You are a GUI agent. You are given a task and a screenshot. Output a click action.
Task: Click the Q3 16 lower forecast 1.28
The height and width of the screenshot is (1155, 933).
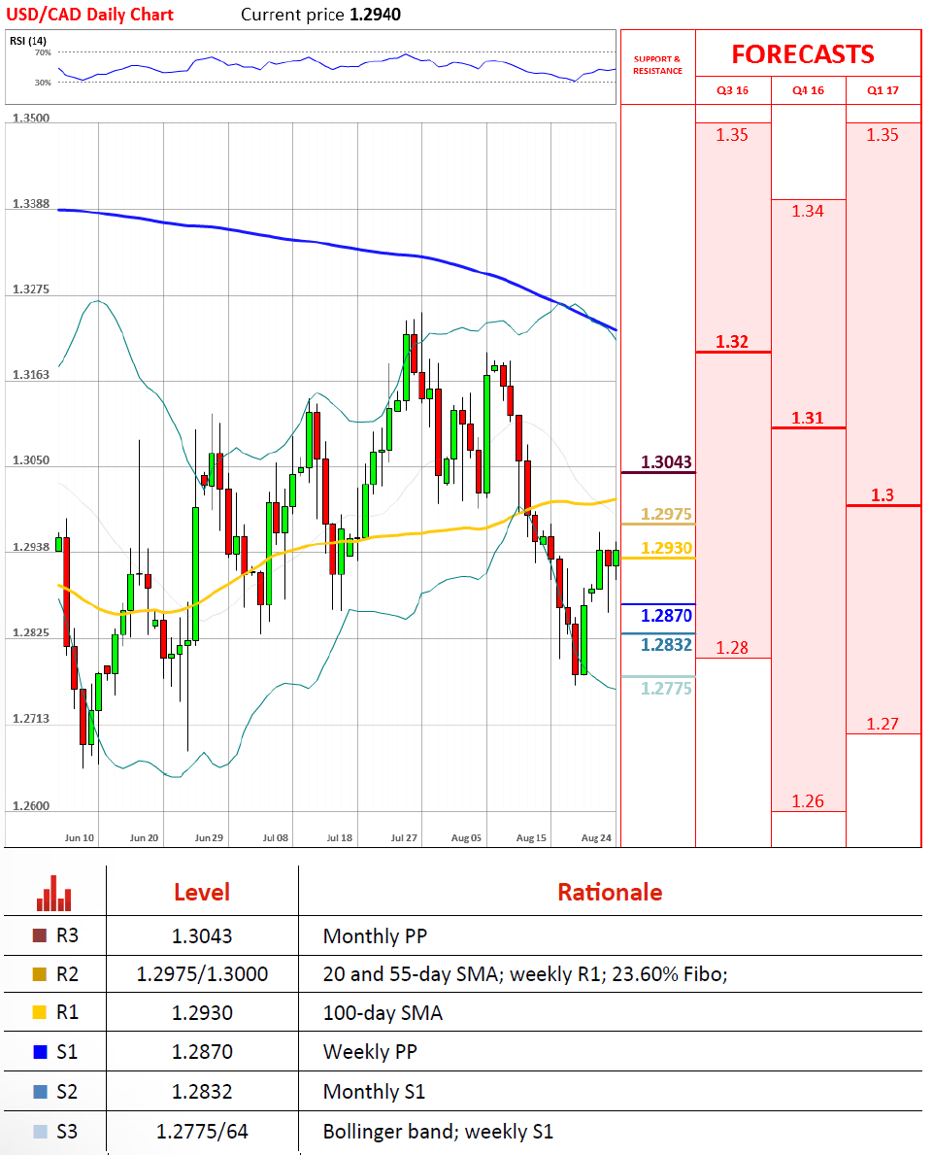coord(732,648)
